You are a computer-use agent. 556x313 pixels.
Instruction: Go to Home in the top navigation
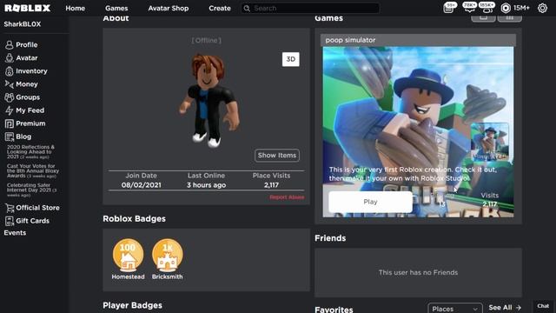(x=76, y=8)
